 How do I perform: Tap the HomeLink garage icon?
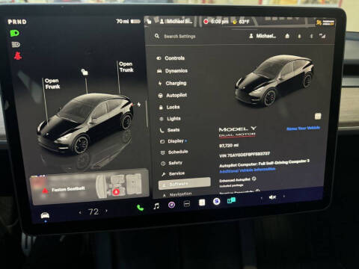pos(287,36)
